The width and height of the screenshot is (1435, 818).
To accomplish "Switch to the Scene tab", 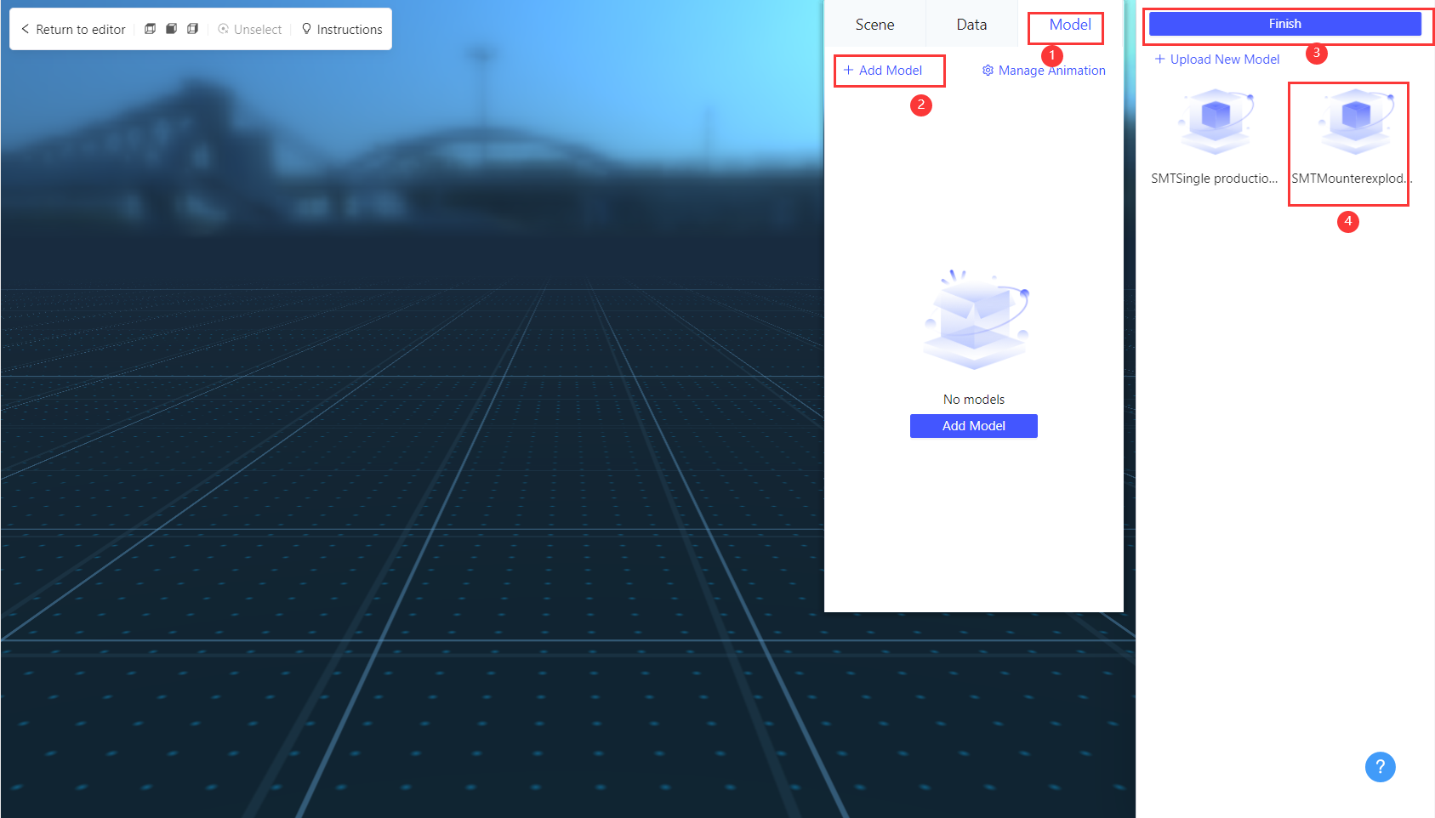I will coord(874,24).
